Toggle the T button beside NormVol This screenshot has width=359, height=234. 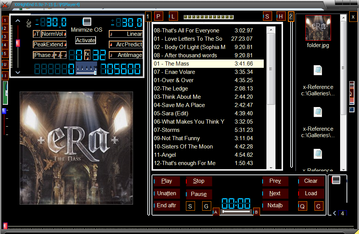37,34
